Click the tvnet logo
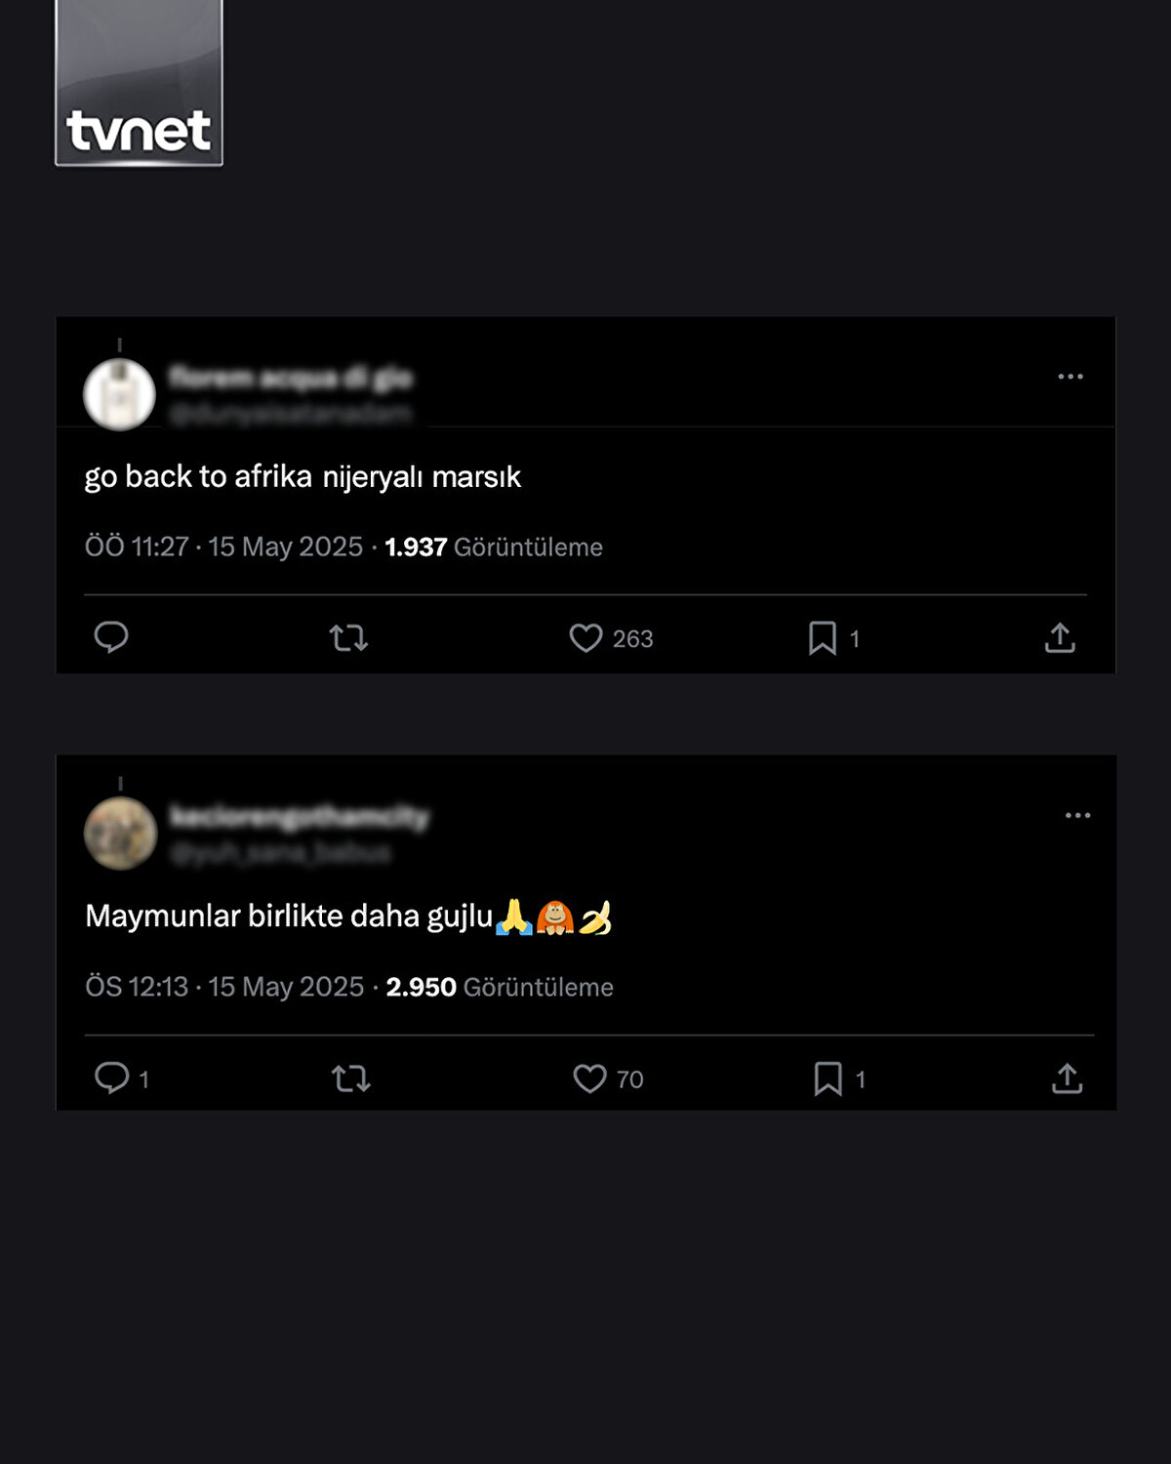 pos(139,84)
